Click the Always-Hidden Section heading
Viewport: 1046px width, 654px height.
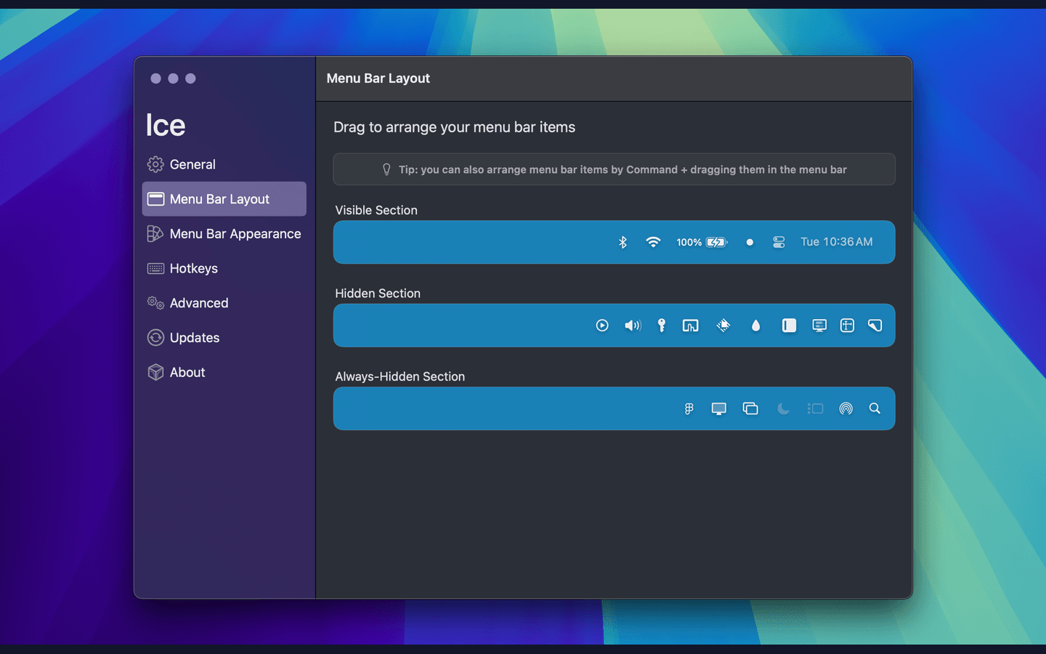pos(400,376)
